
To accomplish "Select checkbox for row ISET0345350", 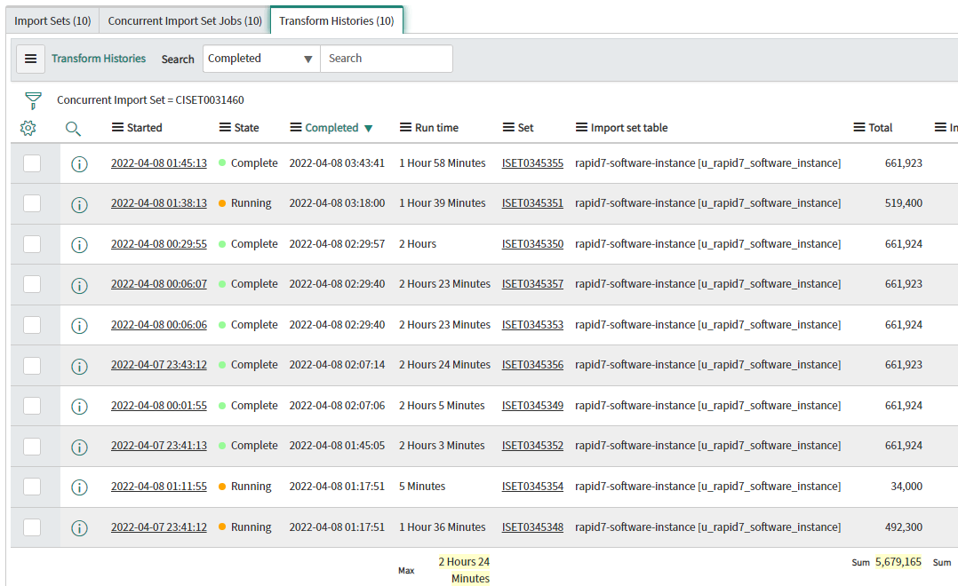I will 32,244.
